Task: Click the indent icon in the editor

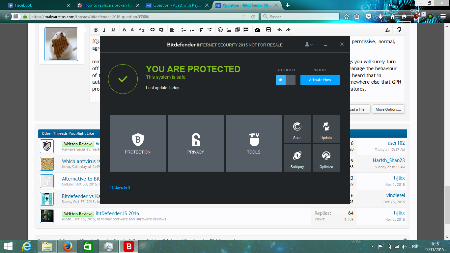Action: [x=209, y=30]
